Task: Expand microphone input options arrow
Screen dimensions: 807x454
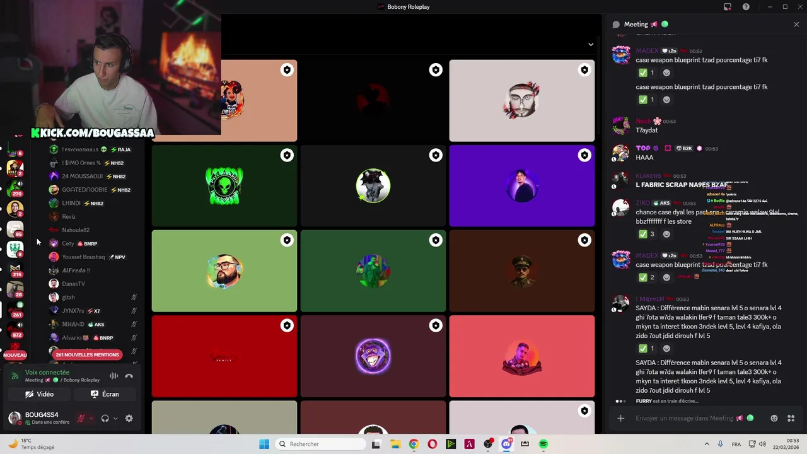Action: [91, 418]
